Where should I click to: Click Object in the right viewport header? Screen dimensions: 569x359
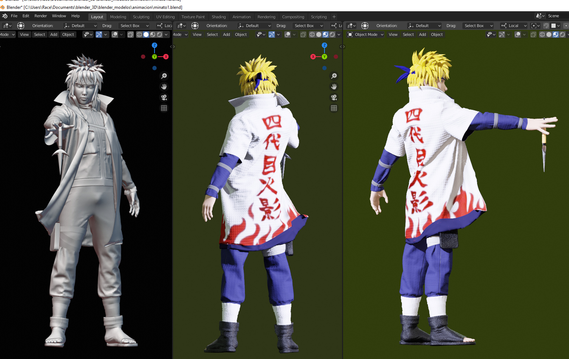[x=437, y=34]
